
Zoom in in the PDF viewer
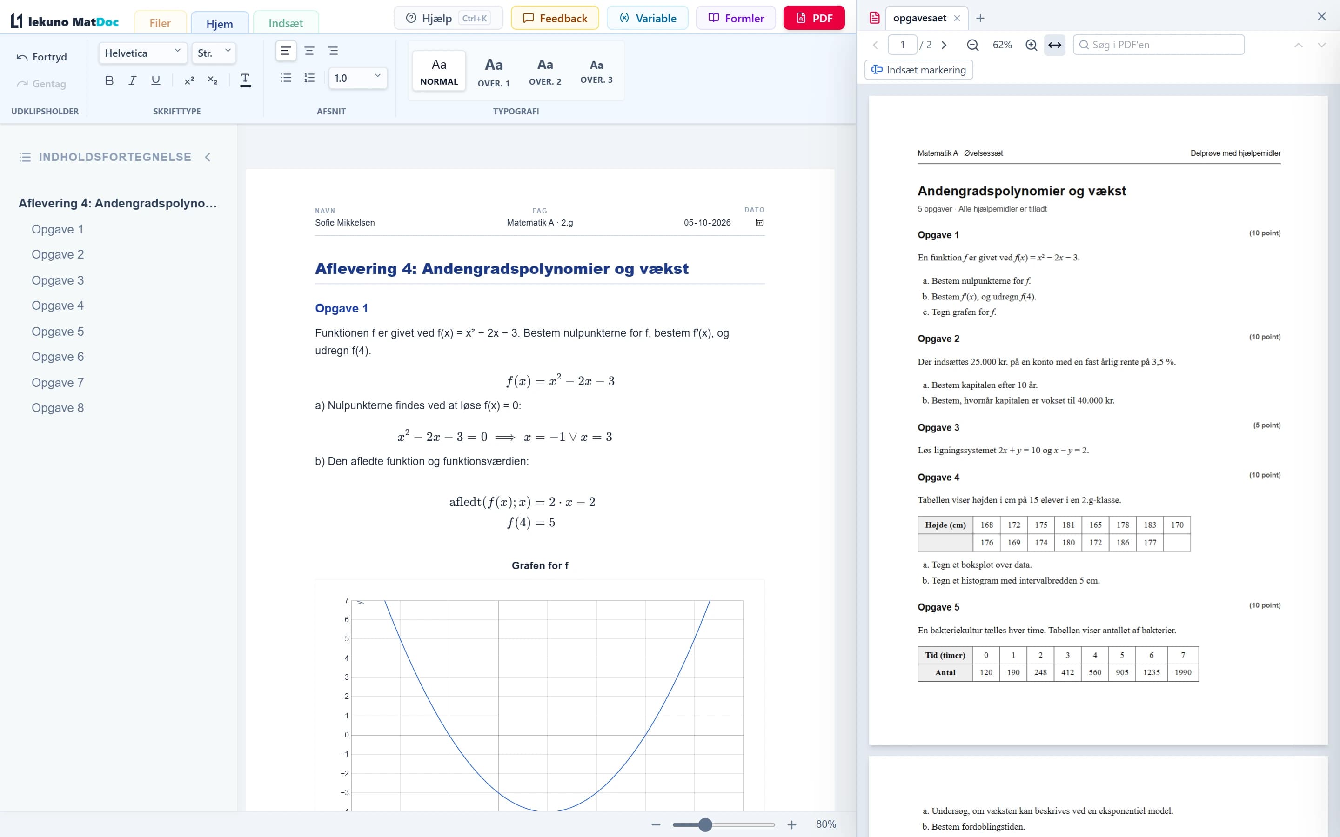pyautogui.click(x=1031, y=45)
